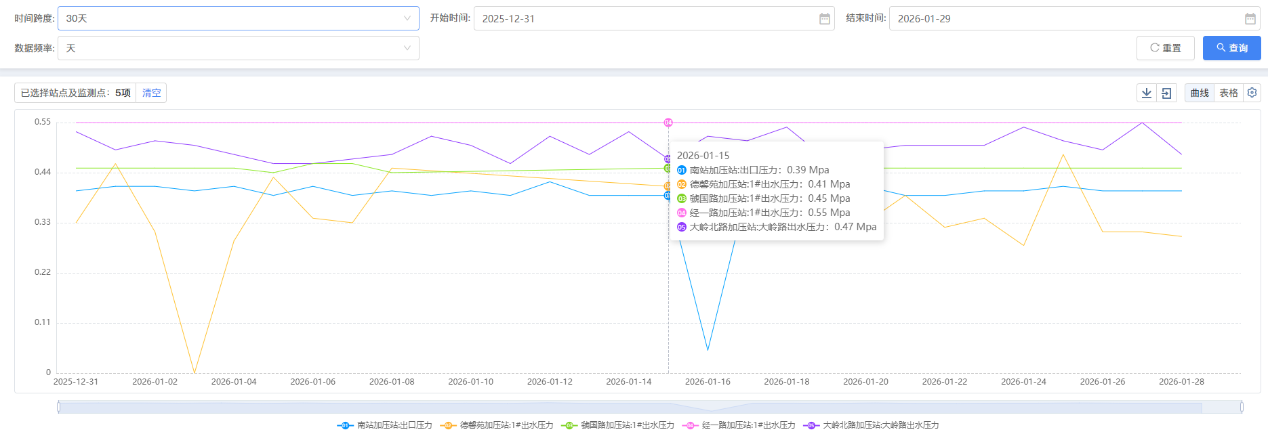Switch to the 表格 view tab

point(1228,93)
